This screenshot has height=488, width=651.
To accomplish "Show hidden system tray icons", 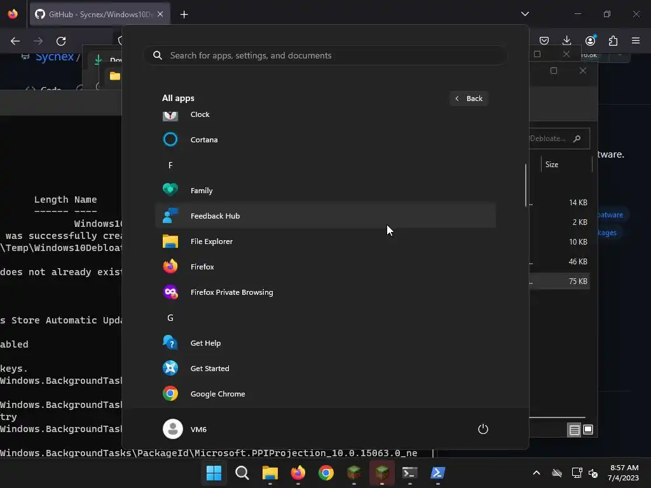I will (x=537, y=473).
